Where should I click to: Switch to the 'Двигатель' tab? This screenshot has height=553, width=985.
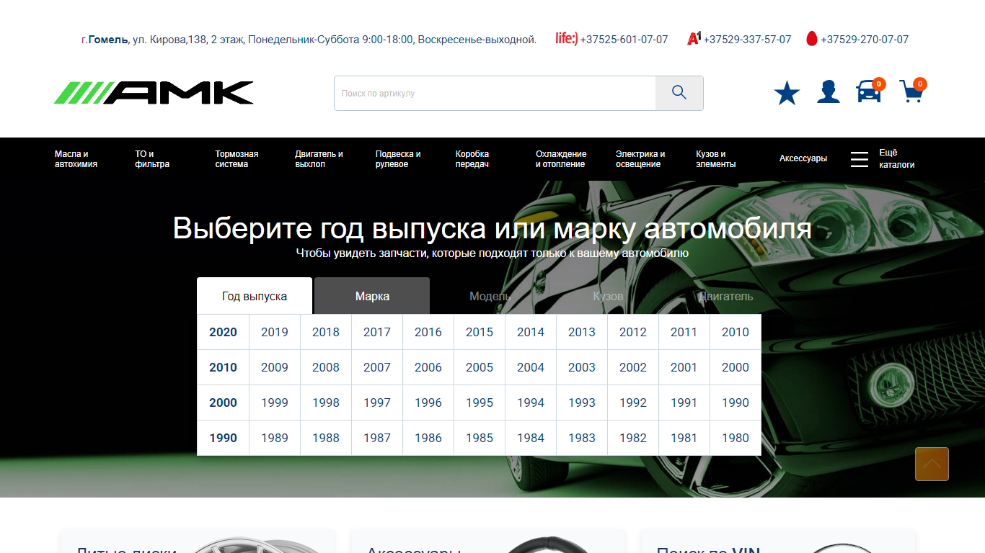pos(725,296)
